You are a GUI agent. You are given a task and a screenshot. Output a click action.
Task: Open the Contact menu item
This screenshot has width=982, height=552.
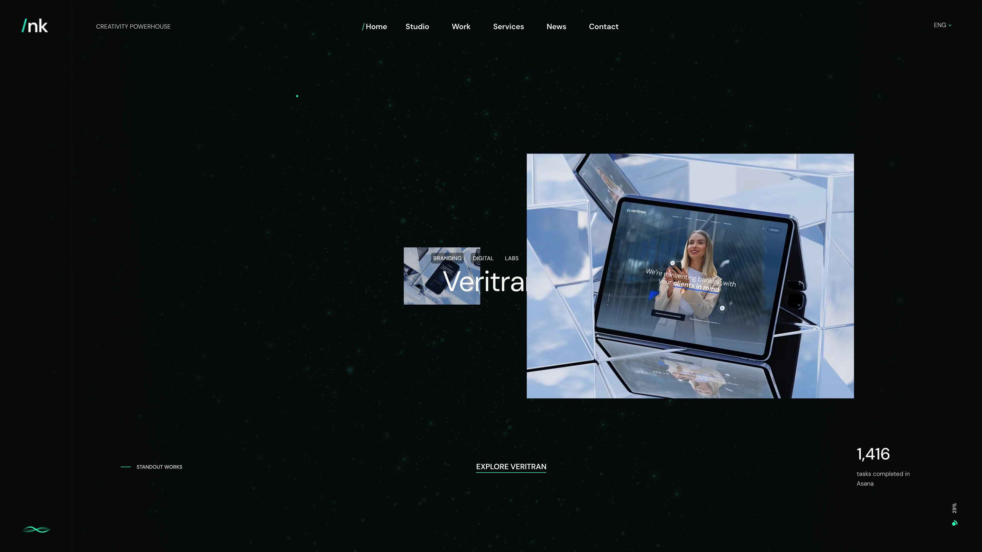[604, 27]
